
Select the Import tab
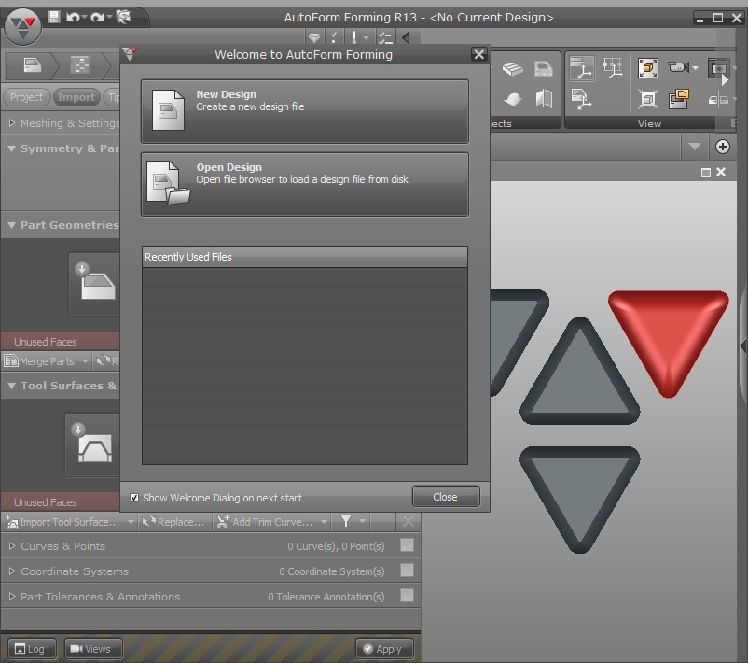[x=76, y=97]
